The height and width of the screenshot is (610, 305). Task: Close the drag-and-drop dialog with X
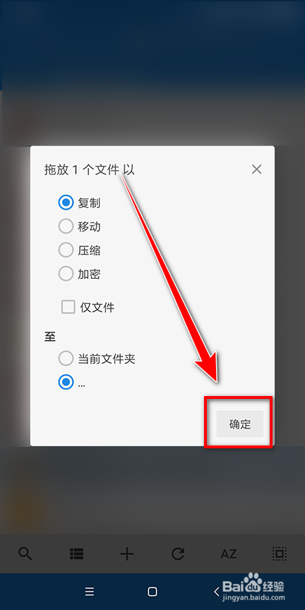pyautogui.click(x=256, y=169)
